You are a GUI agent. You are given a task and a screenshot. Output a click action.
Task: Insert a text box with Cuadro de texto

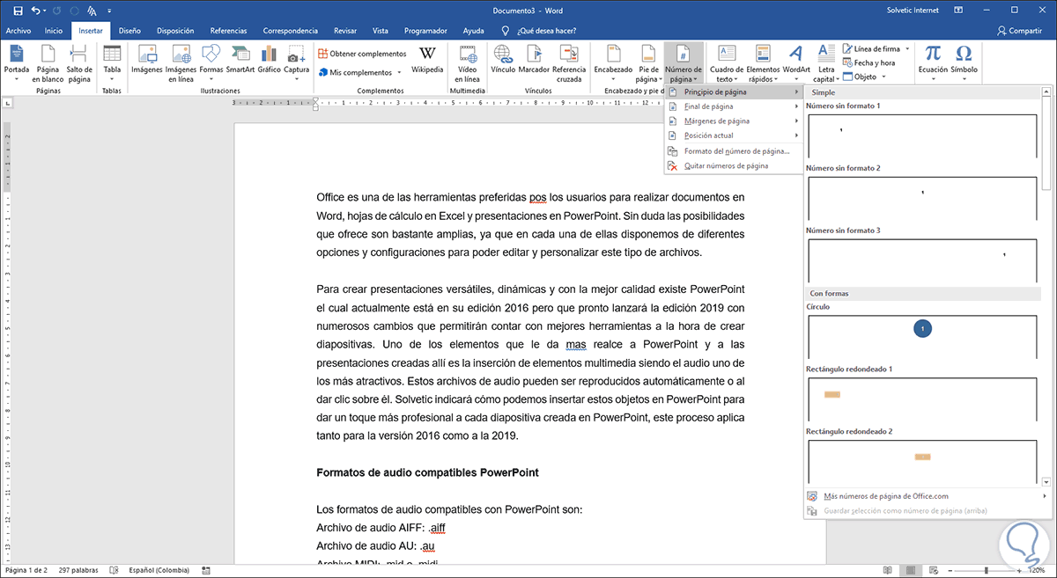click(727, 62)
